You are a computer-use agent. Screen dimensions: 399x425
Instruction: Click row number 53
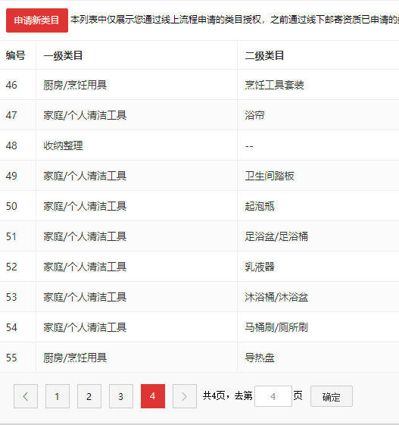point(11,297)
